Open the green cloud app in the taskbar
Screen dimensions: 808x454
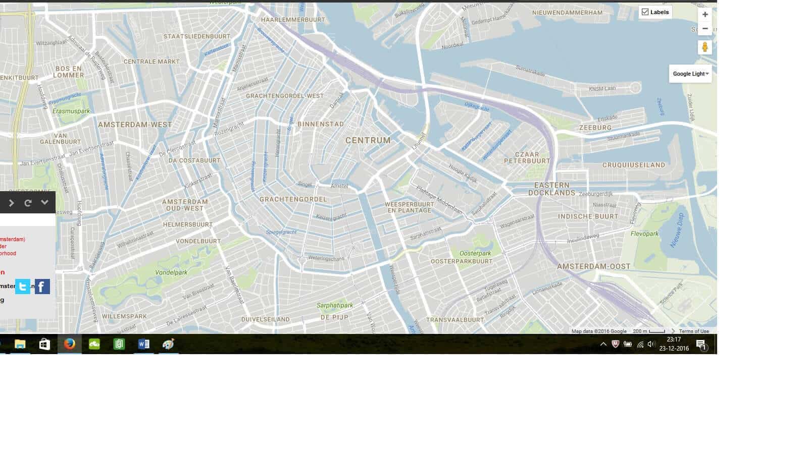point(94,344)
